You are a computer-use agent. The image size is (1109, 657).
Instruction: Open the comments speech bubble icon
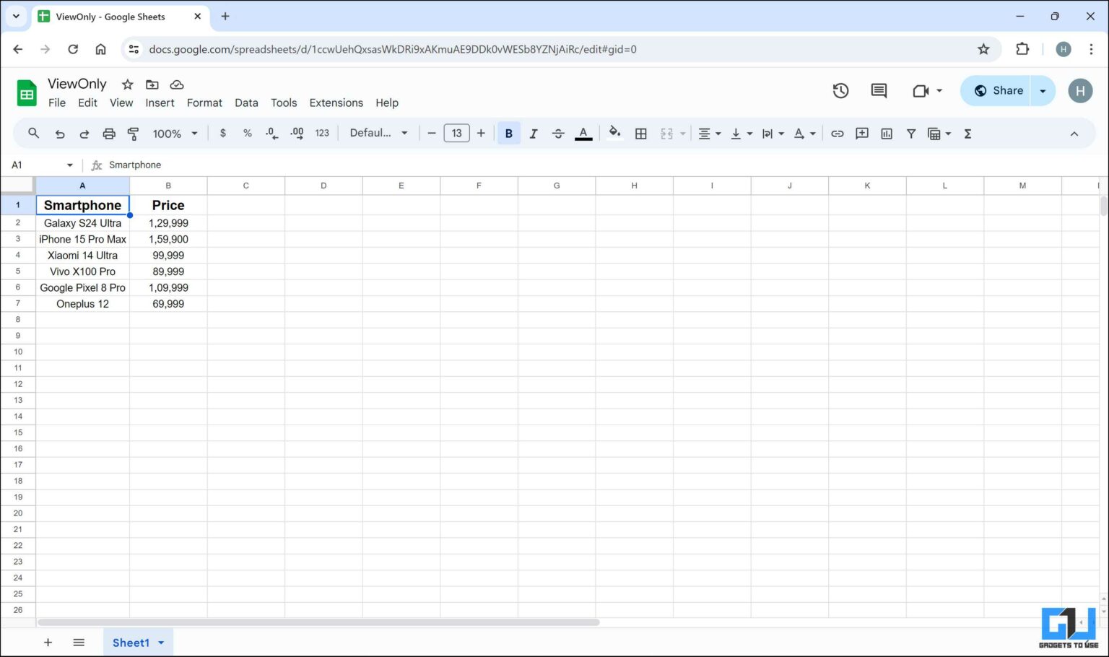(879, 91)
